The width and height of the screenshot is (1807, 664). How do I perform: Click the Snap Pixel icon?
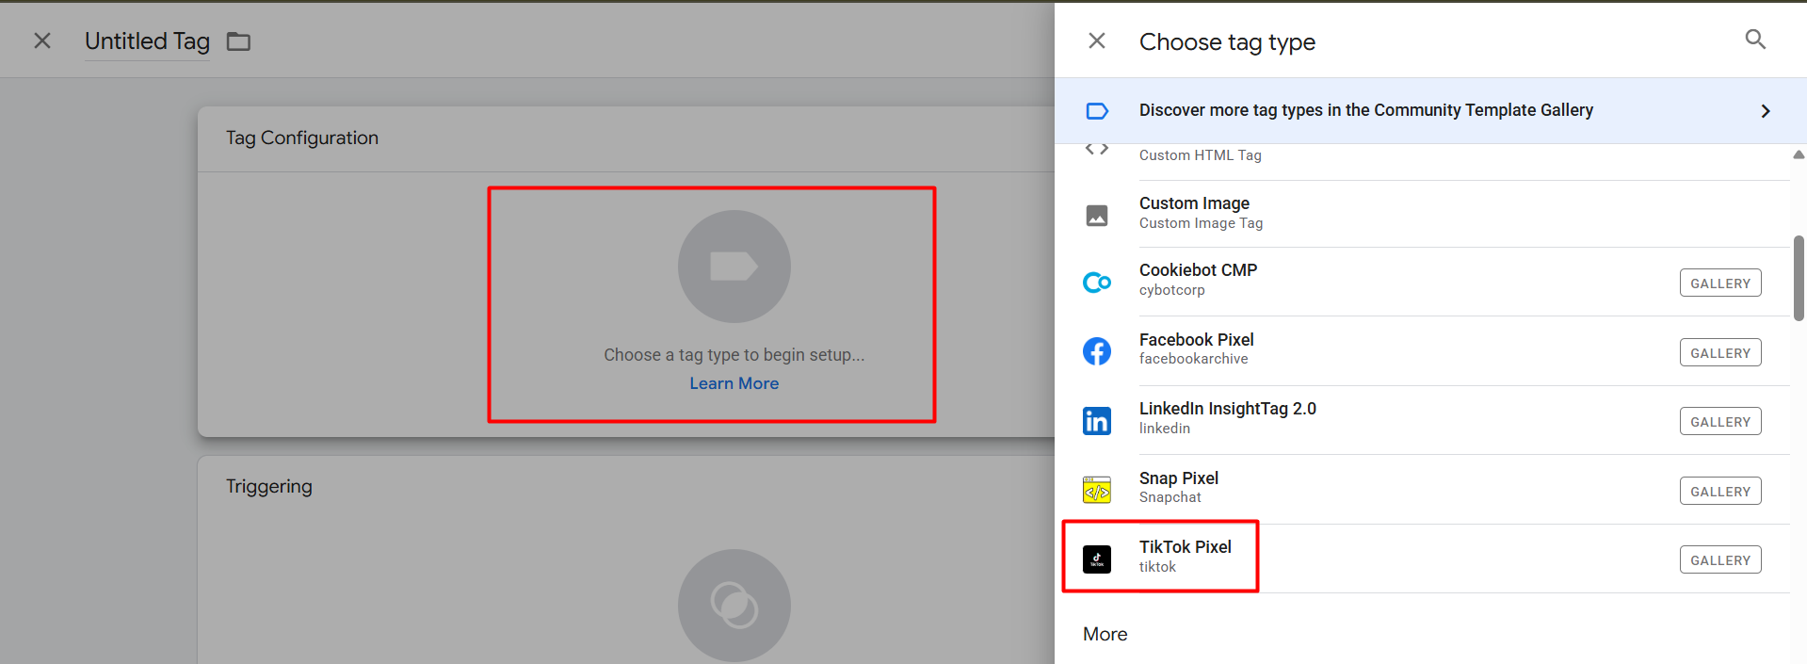tap(1097, 491)
